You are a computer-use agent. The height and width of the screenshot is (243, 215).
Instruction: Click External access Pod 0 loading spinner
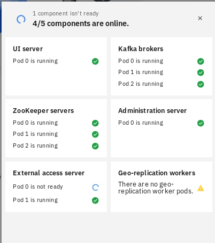tap(95, 188)
